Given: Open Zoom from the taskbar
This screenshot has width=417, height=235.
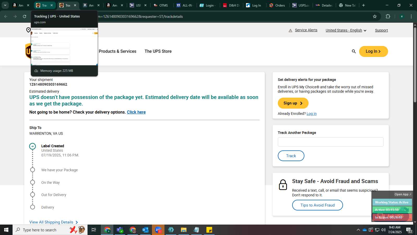Looking at the screenshot, I should pyautogui.click(x=158, y=230).
